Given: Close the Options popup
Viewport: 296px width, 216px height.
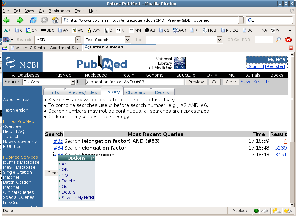Looking at the screenshot, I should tap(93, 158).
